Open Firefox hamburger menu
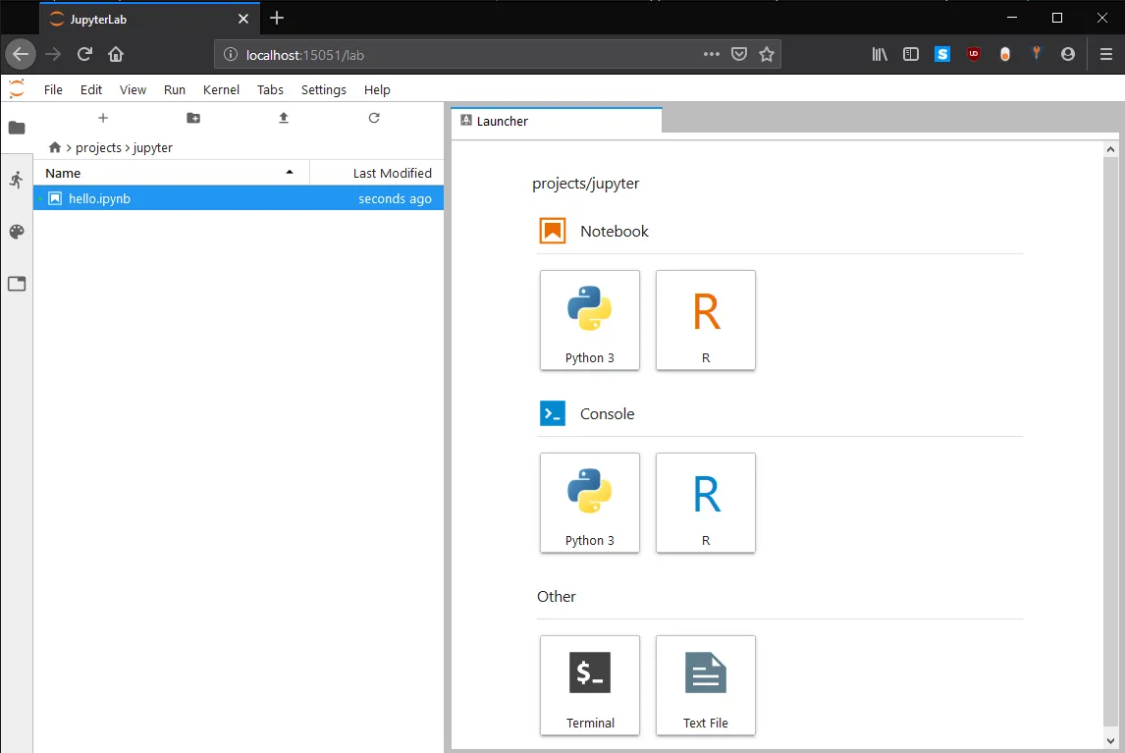 [1105, 54]
